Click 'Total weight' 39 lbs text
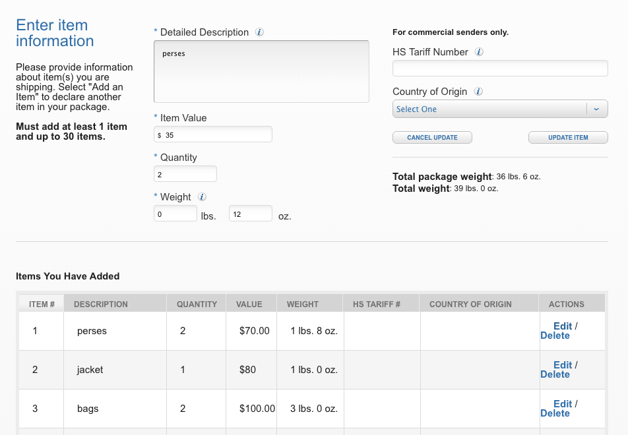 [x=445, y=188]
